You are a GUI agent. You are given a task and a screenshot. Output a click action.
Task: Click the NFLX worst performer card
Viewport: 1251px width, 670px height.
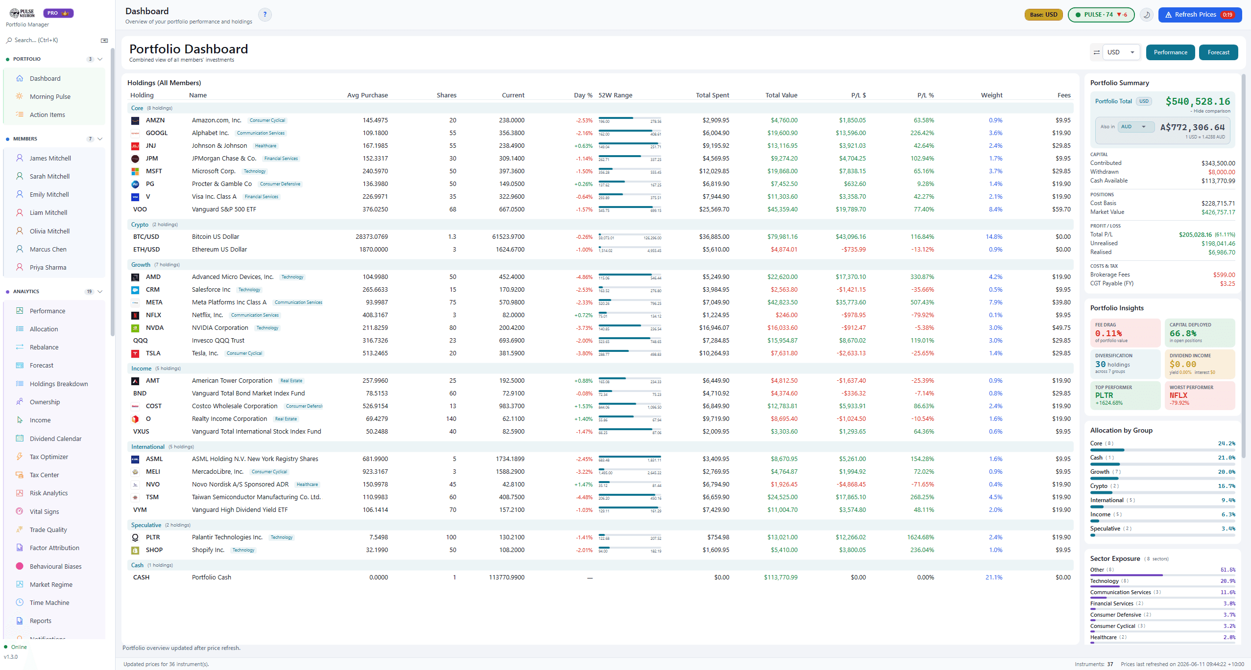click(1200, 395)
